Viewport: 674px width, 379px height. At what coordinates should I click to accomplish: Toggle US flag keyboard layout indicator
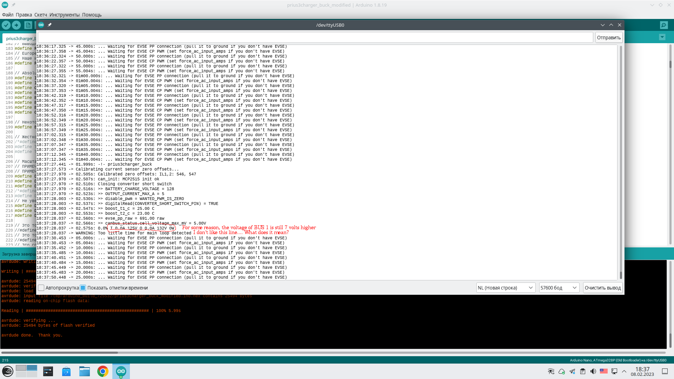pyautogui.click(x=603, y=371)
